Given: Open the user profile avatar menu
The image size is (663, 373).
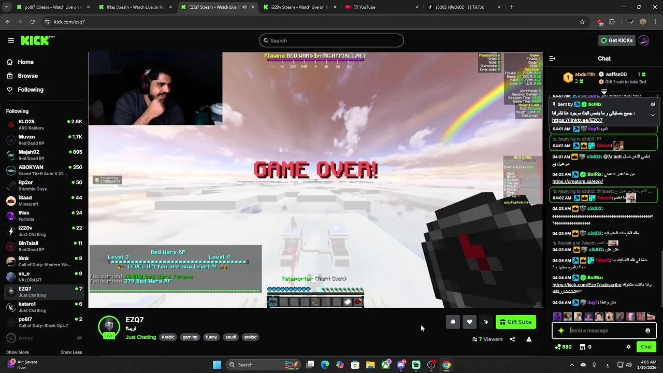Looking at the screenshot, I should point(644,40).
